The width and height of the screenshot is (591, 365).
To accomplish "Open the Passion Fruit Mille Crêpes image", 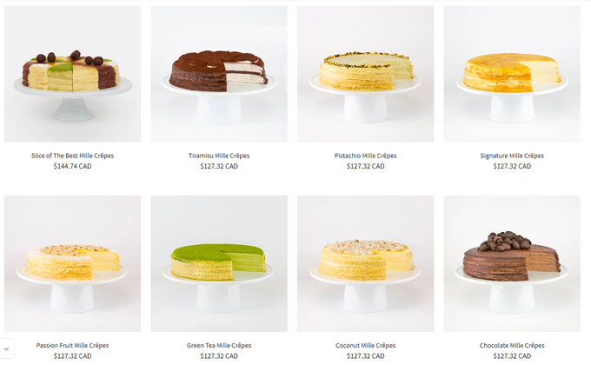I will [72, 263].
